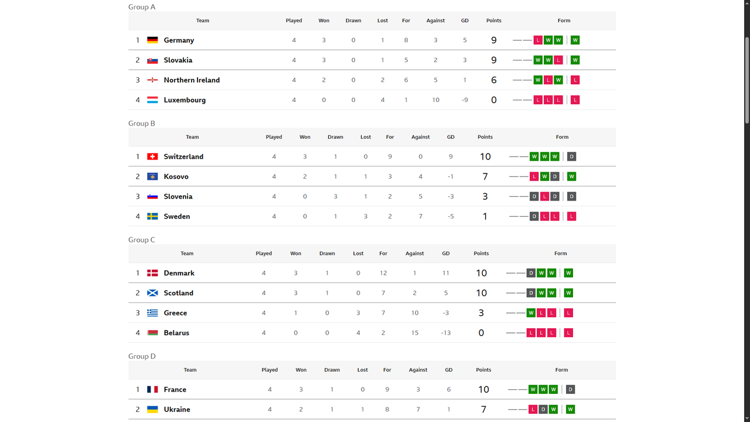Click Group A Played column header

(294, 21)
